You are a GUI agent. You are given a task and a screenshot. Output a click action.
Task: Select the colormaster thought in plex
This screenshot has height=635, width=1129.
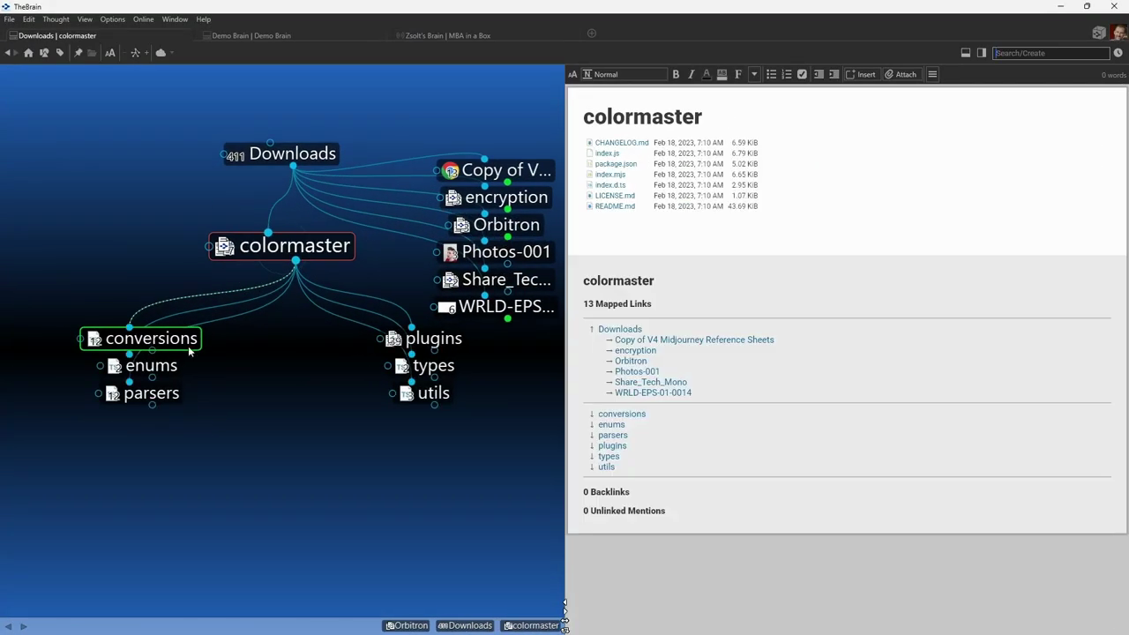pyautogui.click(x=282, y=246)
